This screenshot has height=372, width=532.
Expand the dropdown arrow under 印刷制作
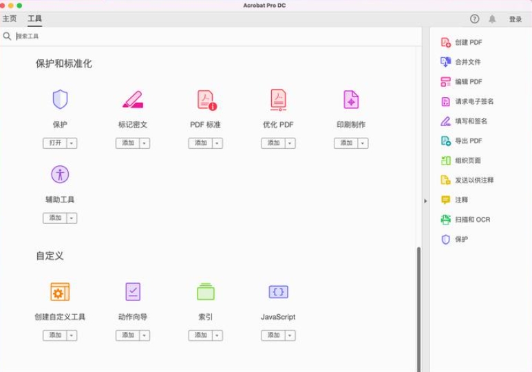tap(363, 143)
